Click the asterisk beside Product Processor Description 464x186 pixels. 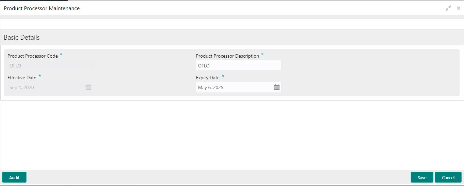262,55
